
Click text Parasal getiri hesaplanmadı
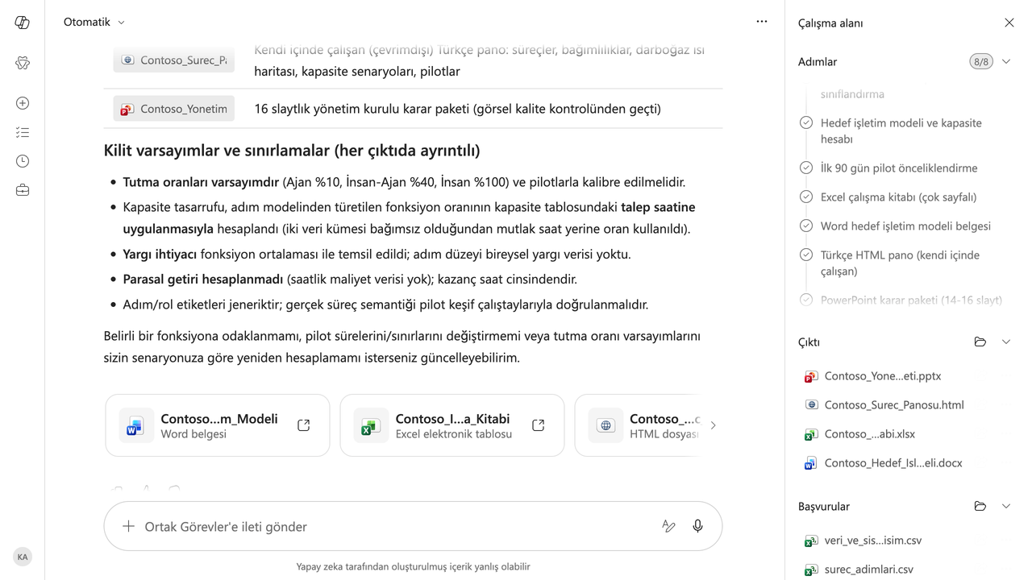coord(203,280)
